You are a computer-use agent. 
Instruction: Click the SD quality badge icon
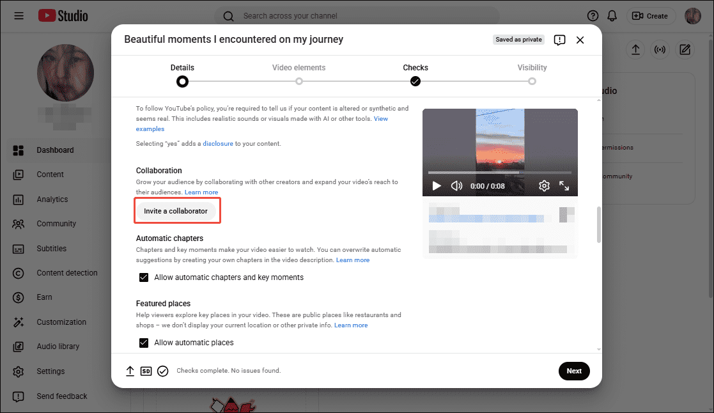tap(146, 371)
